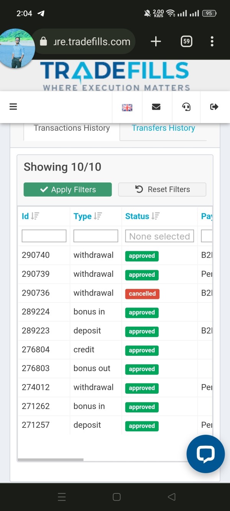The width and height of the screenshot is (230, 511).
Task: Open browser tab switcher showing 59
Action: tap(186, 41)
